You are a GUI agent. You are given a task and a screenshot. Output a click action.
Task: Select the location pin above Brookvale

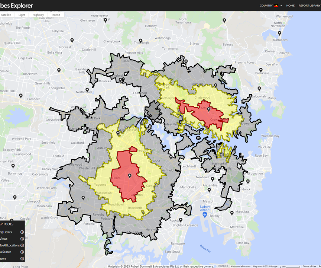click(x=261, y=70)
